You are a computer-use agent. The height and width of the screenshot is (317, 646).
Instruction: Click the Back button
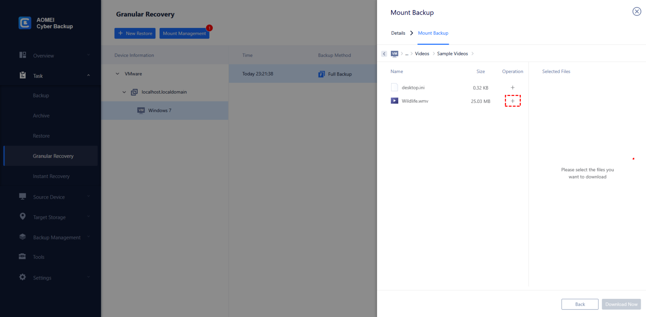coord(580,304)
